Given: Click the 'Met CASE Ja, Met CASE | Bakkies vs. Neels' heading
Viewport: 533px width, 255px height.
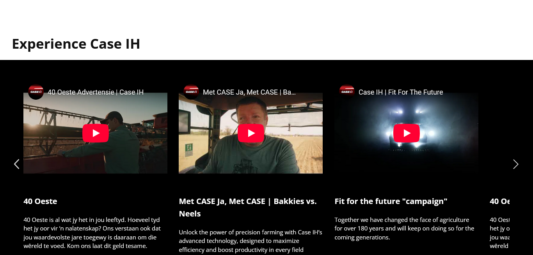Looking at the screenshot, I should [248, 208].
